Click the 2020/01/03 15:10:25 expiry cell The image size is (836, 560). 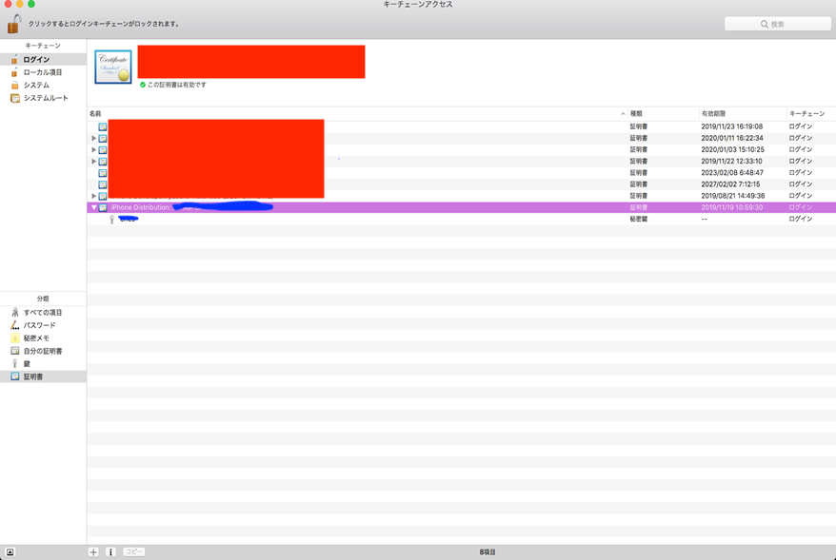point(732,149)
